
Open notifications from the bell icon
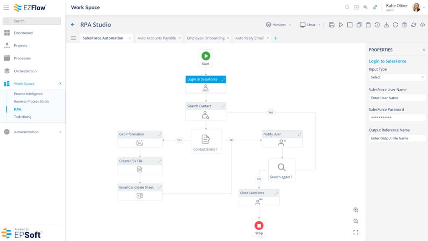coord(374,7)
